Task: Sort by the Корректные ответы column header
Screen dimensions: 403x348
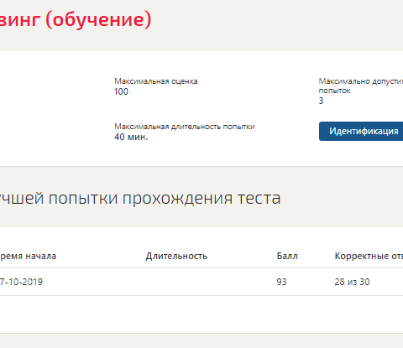Action: 369,256
